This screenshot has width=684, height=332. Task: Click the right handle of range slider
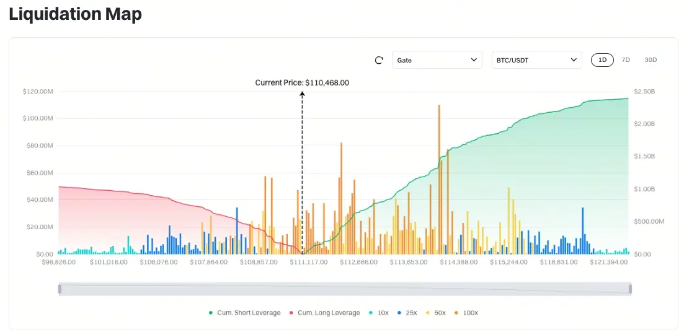click(x=630, y=289)
